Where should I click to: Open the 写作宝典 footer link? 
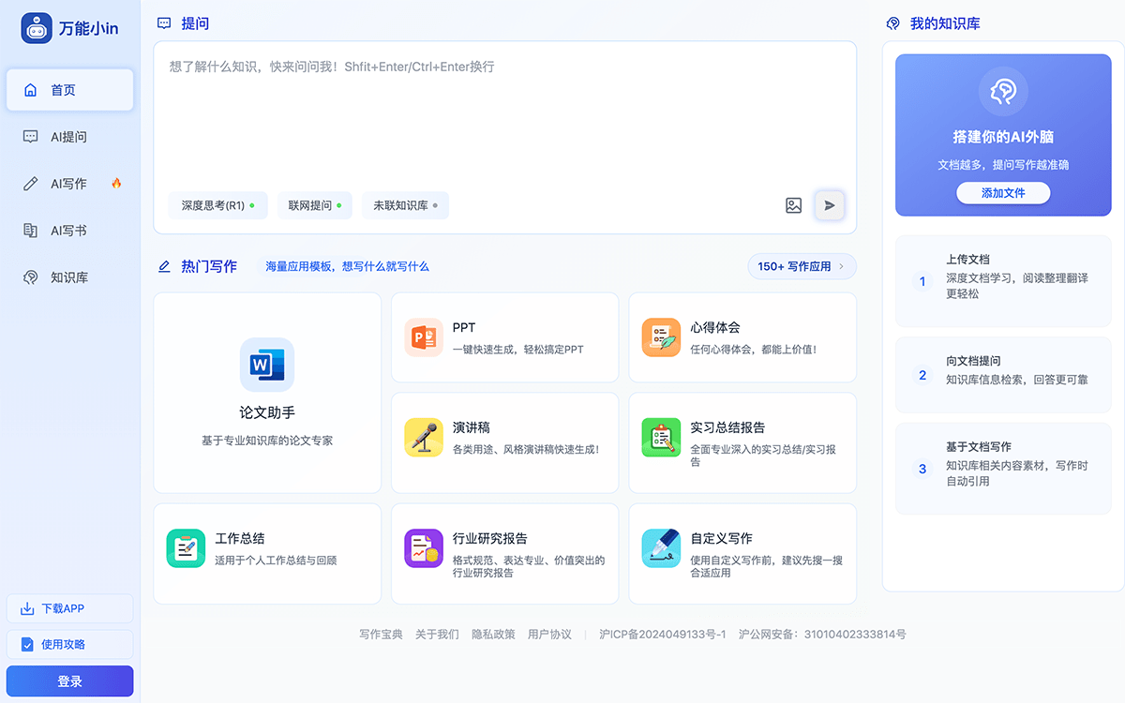381,635
